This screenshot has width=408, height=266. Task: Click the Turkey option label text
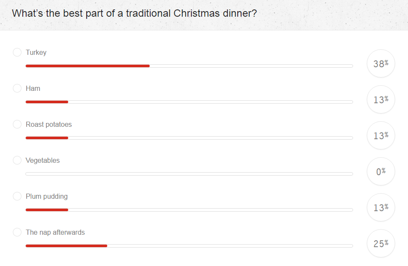coord(36,52)
